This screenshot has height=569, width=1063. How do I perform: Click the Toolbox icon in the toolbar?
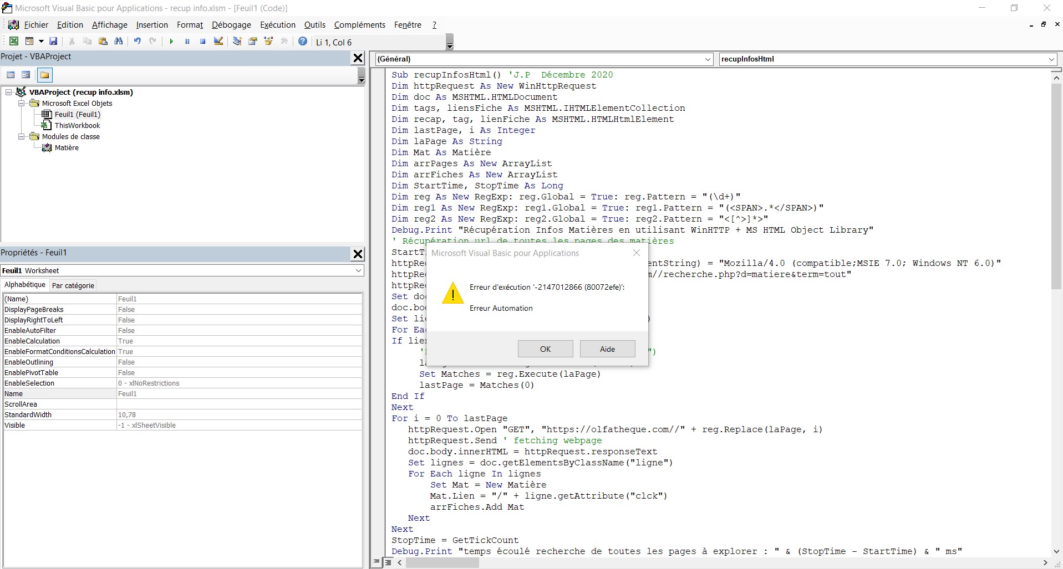[x=284, y=42]
